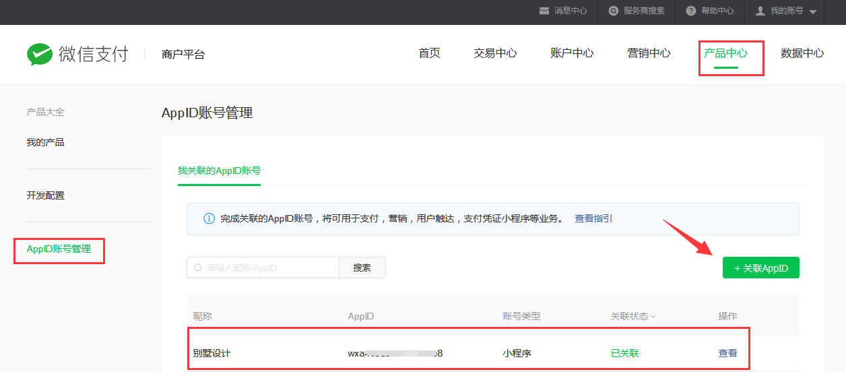
Task: Expand the 我的账号 dropdown arrow
Action: click(x=812, y=11)
